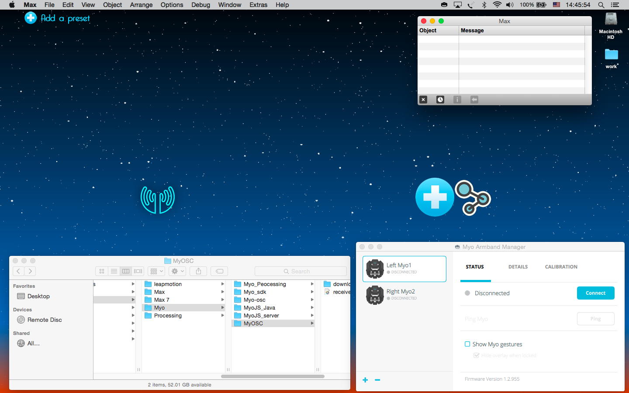Expand the Processing folder arrow
Image resolution: width=629 pixels, height=393 pixels.
pos(222,316)
